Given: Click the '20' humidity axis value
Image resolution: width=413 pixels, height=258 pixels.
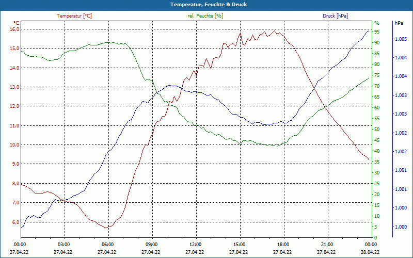Looking at the screenshot, I should pos(377,195).
